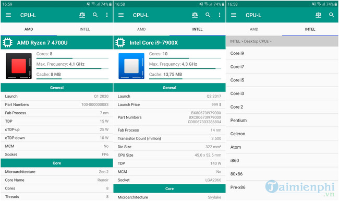Select AMD tab on CPU list screen
339x201 pixels.
[254, 29]
